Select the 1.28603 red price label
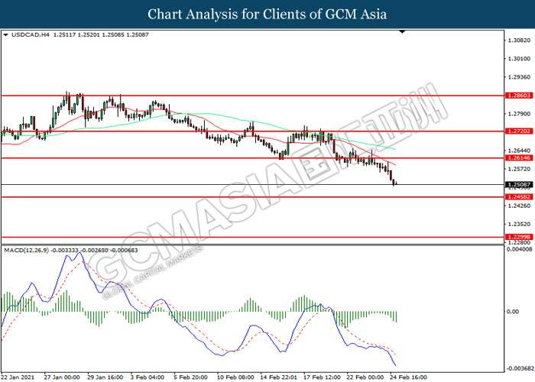Screen dimensions: 535x382 [519, 95]
